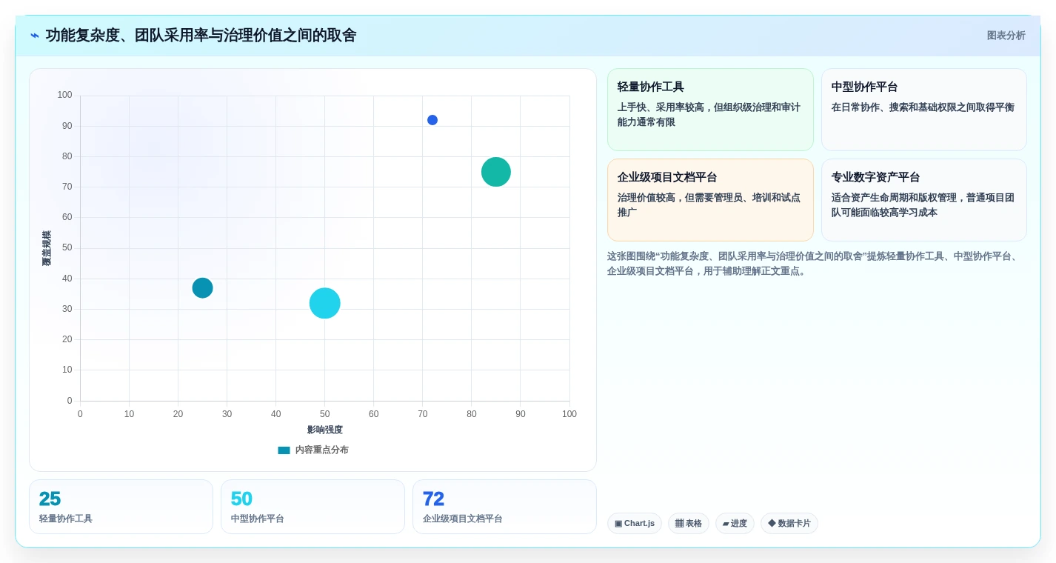Viewport: 1056px width, 563px height.
Task: Click the main title 功能复杂度、团队采用率与治理价值之间的取舍
Action: [x=201, y=36]
